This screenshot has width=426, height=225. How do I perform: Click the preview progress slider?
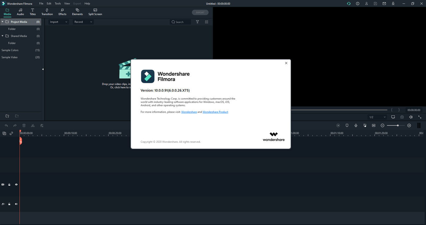(x=339, y=110)
